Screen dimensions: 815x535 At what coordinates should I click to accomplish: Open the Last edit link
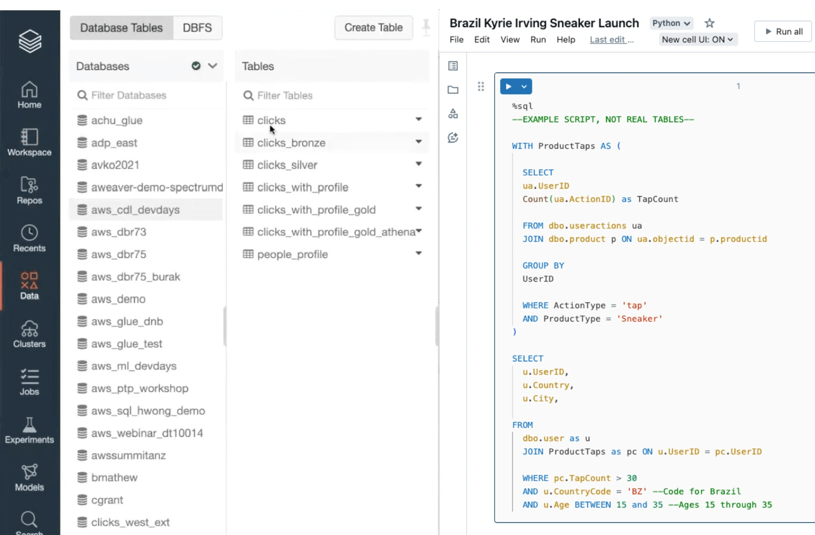pos(612,39)
